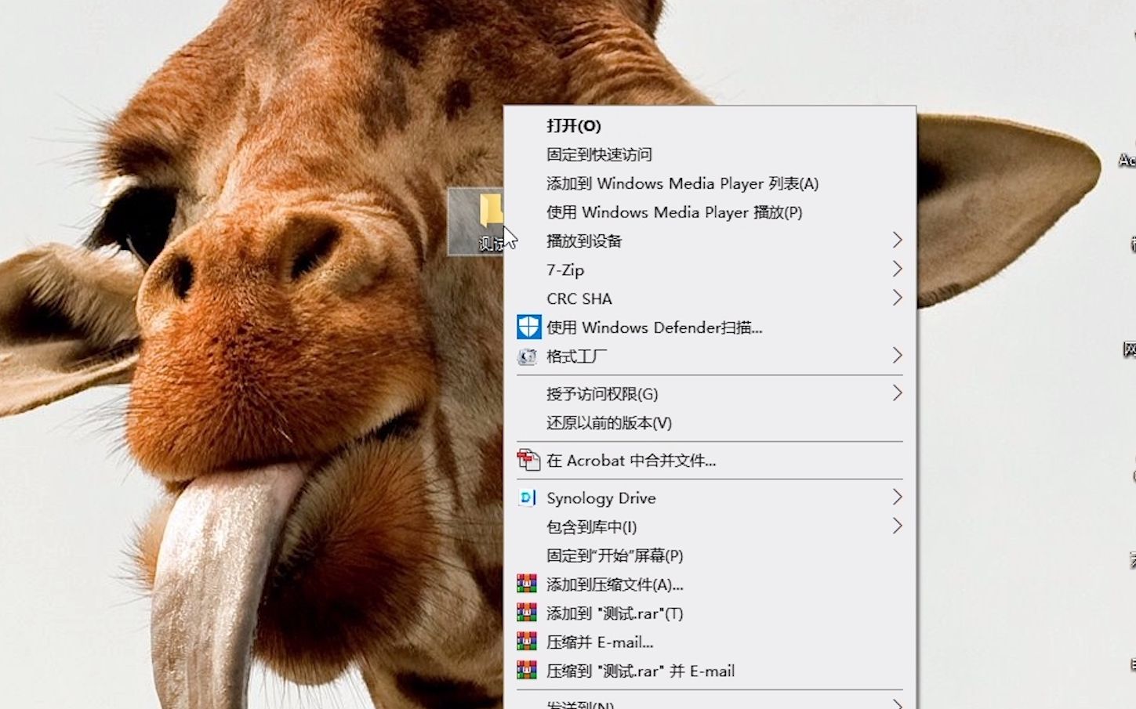Expand the 格式工厂 submenu arrow
The image size is (1136, 709).
tap(897, 356)
